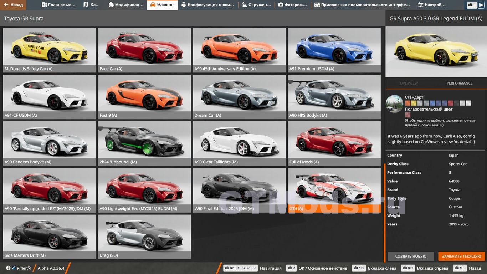Pick the A90 45th Anniversary Edition (A) car
The image size is (487, 274).
pyautogui.click(x=239, y=50)
